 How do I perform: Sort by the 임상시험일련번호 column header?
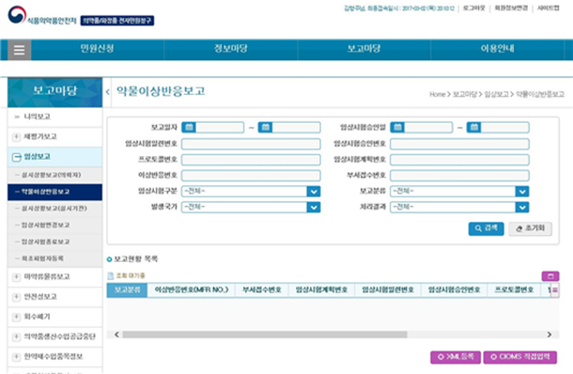pyautogui.click(x=388, y=290)
